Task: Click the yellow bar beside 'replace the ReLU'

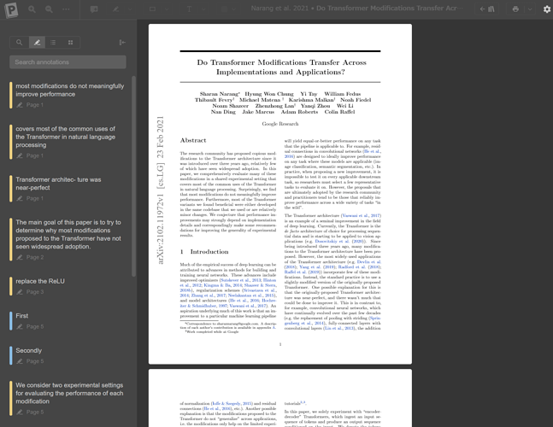Action: coord(11,286)
